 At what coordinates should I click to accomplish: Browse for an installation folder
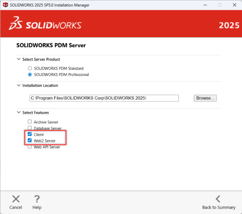(205, 98)
